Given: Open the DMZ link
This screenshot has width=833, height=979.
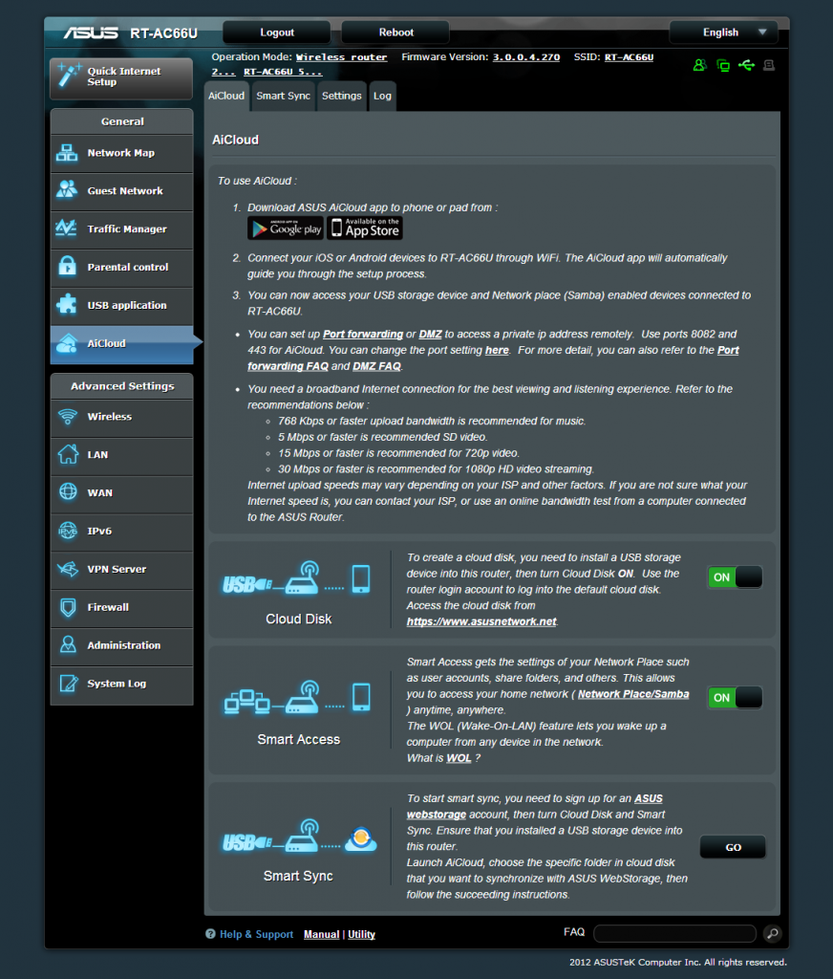Looking at the screenshot, I should tap(431, 334).
